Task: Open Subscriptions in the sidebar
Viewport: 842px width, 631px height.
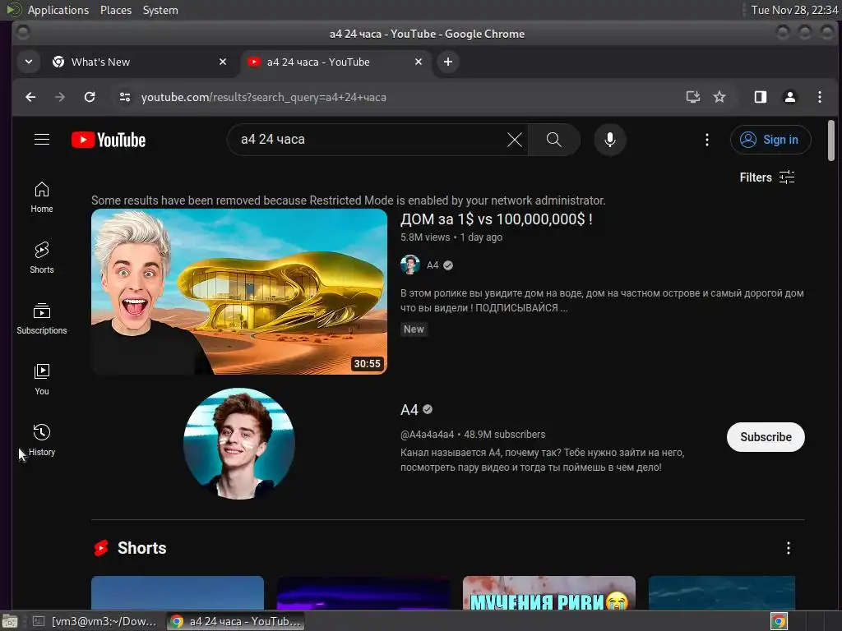Action: click(x=42, y=319)
